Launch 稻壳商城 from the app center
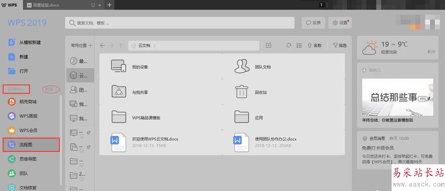Screen dimensions: 445x191 pyautogui.click(x=22, y=102)
